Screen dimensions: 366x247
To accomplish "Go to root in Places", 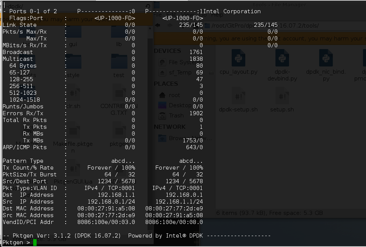I will click(174, 95).
